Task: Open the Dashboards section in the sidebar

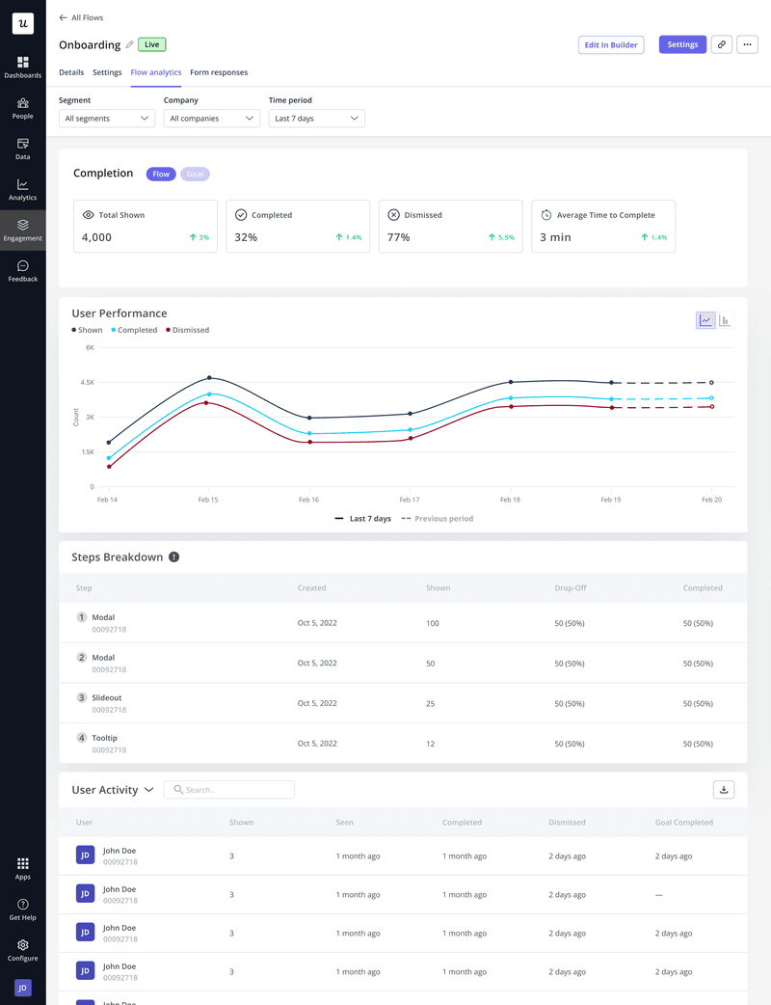Action: (x=22, y=63)
